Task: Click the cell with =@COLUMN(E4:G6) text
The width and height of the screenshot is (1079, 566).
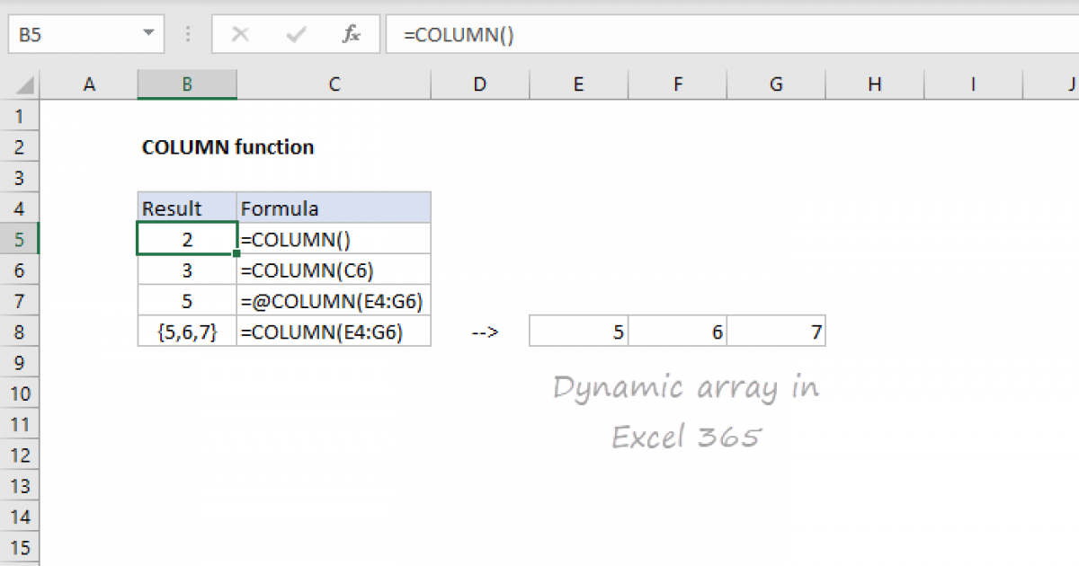Action: click(x=334, y=302)
